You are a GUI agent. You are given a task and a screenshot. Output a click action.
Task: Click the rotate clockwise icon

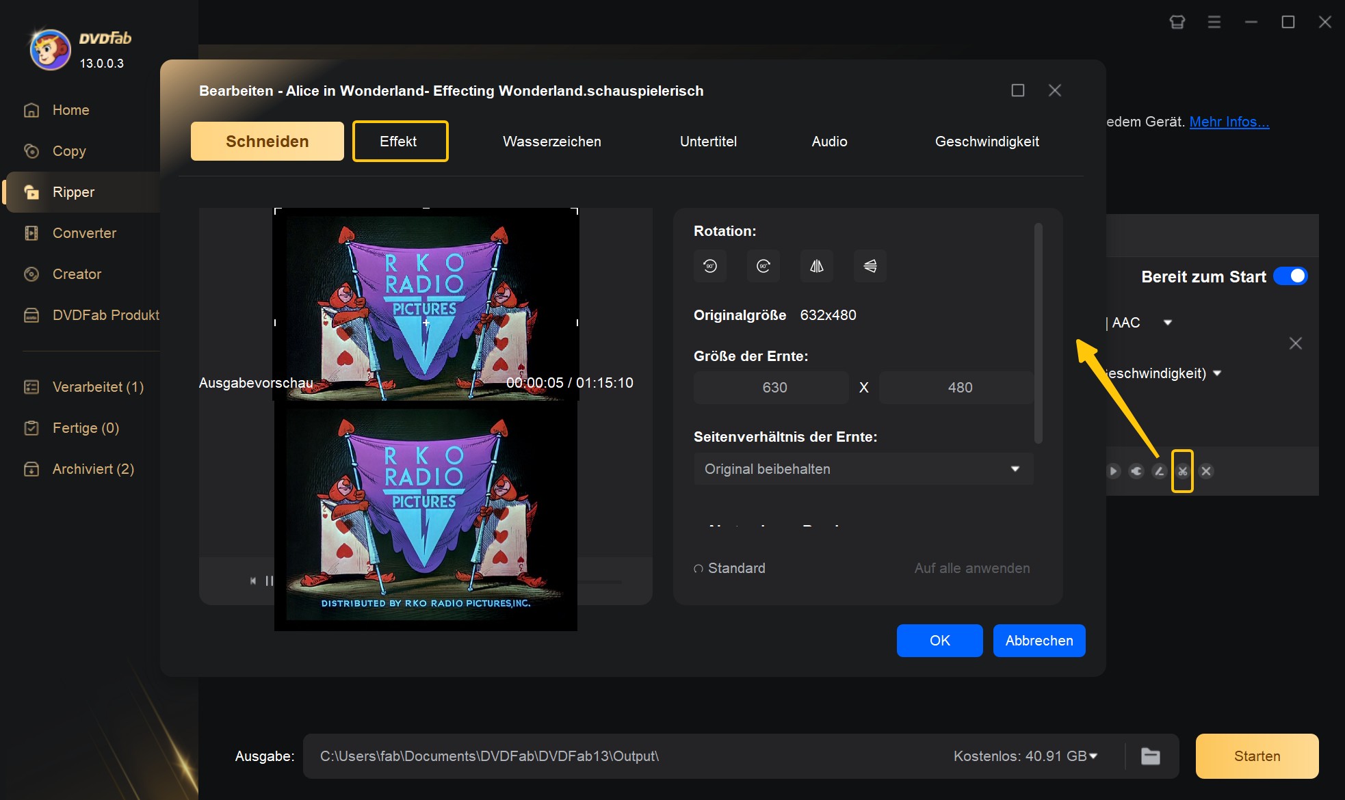point(763,267)
